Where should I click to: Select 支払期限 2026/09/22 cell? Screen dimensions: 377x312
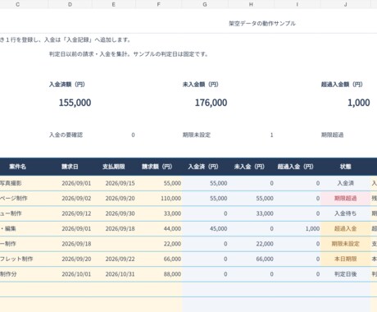[x=114, y=259]
